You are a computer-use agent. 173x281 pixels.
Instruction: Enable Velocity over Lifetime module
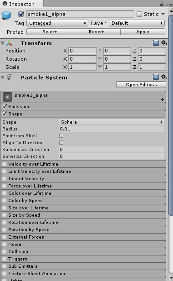pyautogui.click(x=4, y=164)
